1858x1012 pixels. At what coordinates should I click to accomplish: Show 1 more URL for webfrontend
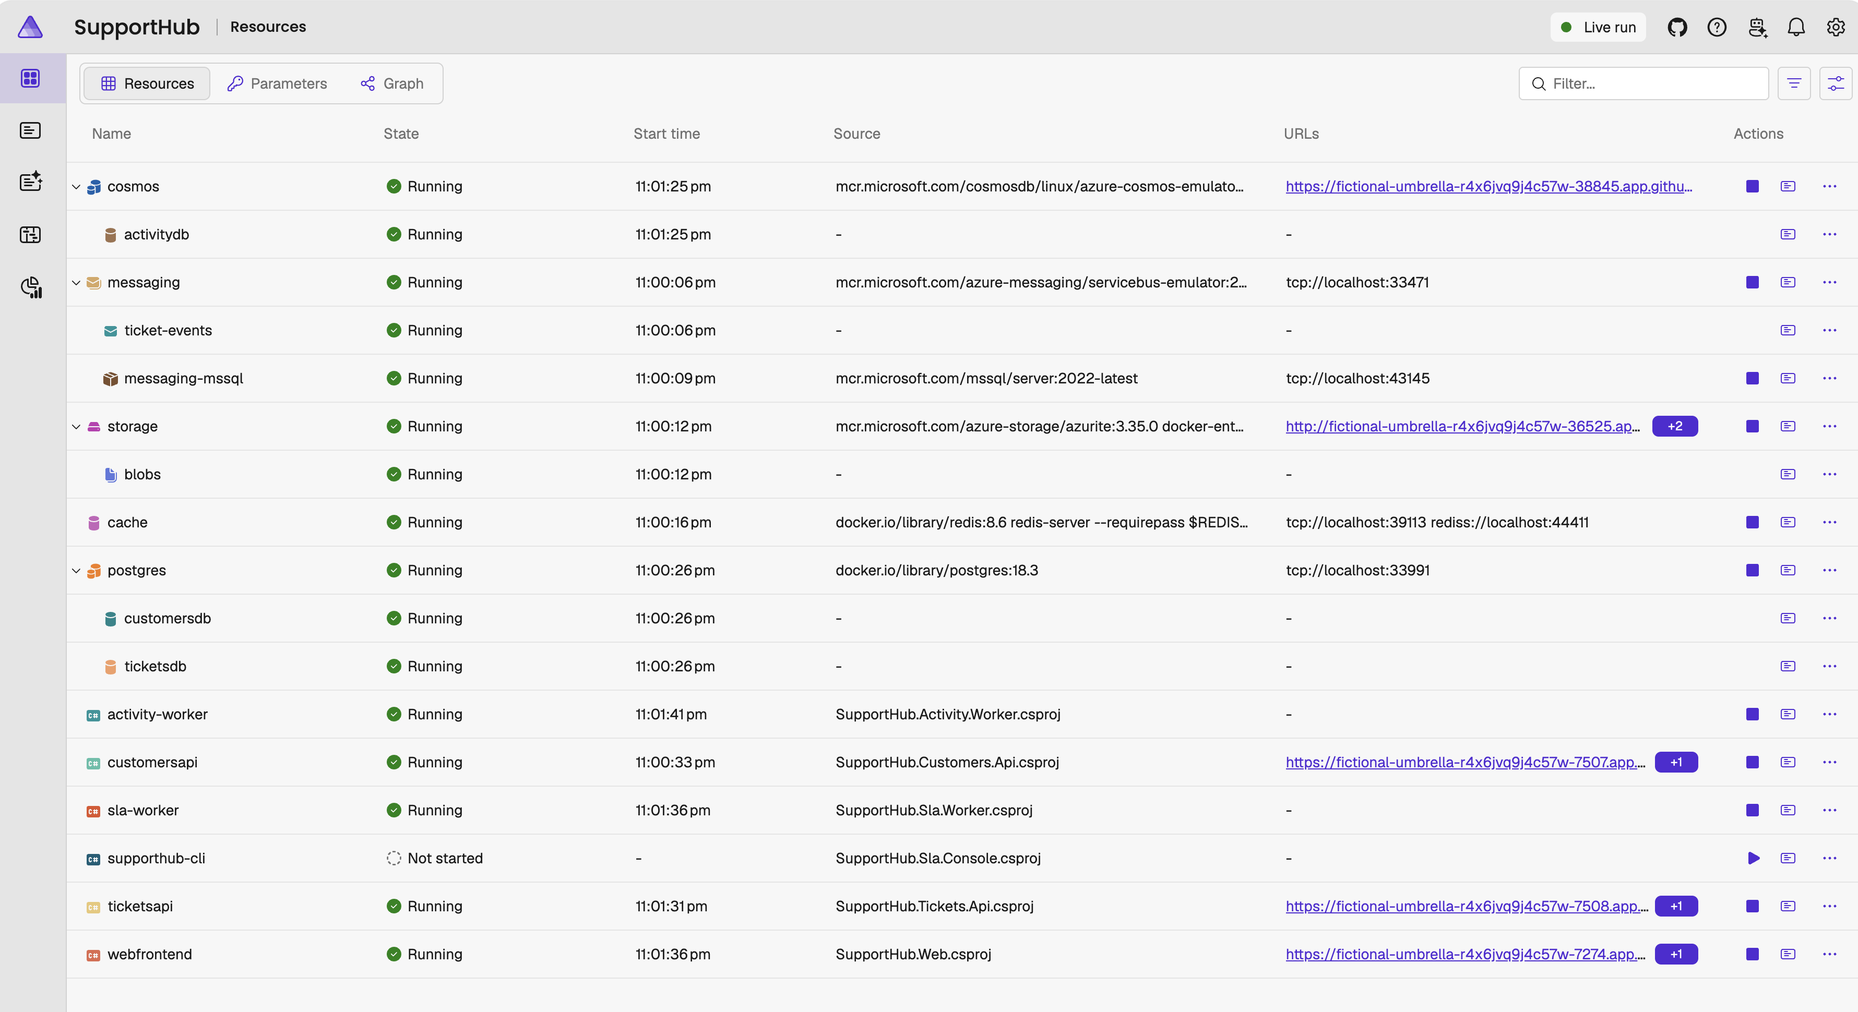[1676, 954]
